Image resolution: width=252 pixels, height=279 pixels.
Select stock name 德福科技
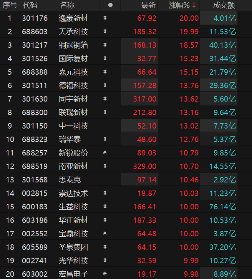click(x=73, y=85)
